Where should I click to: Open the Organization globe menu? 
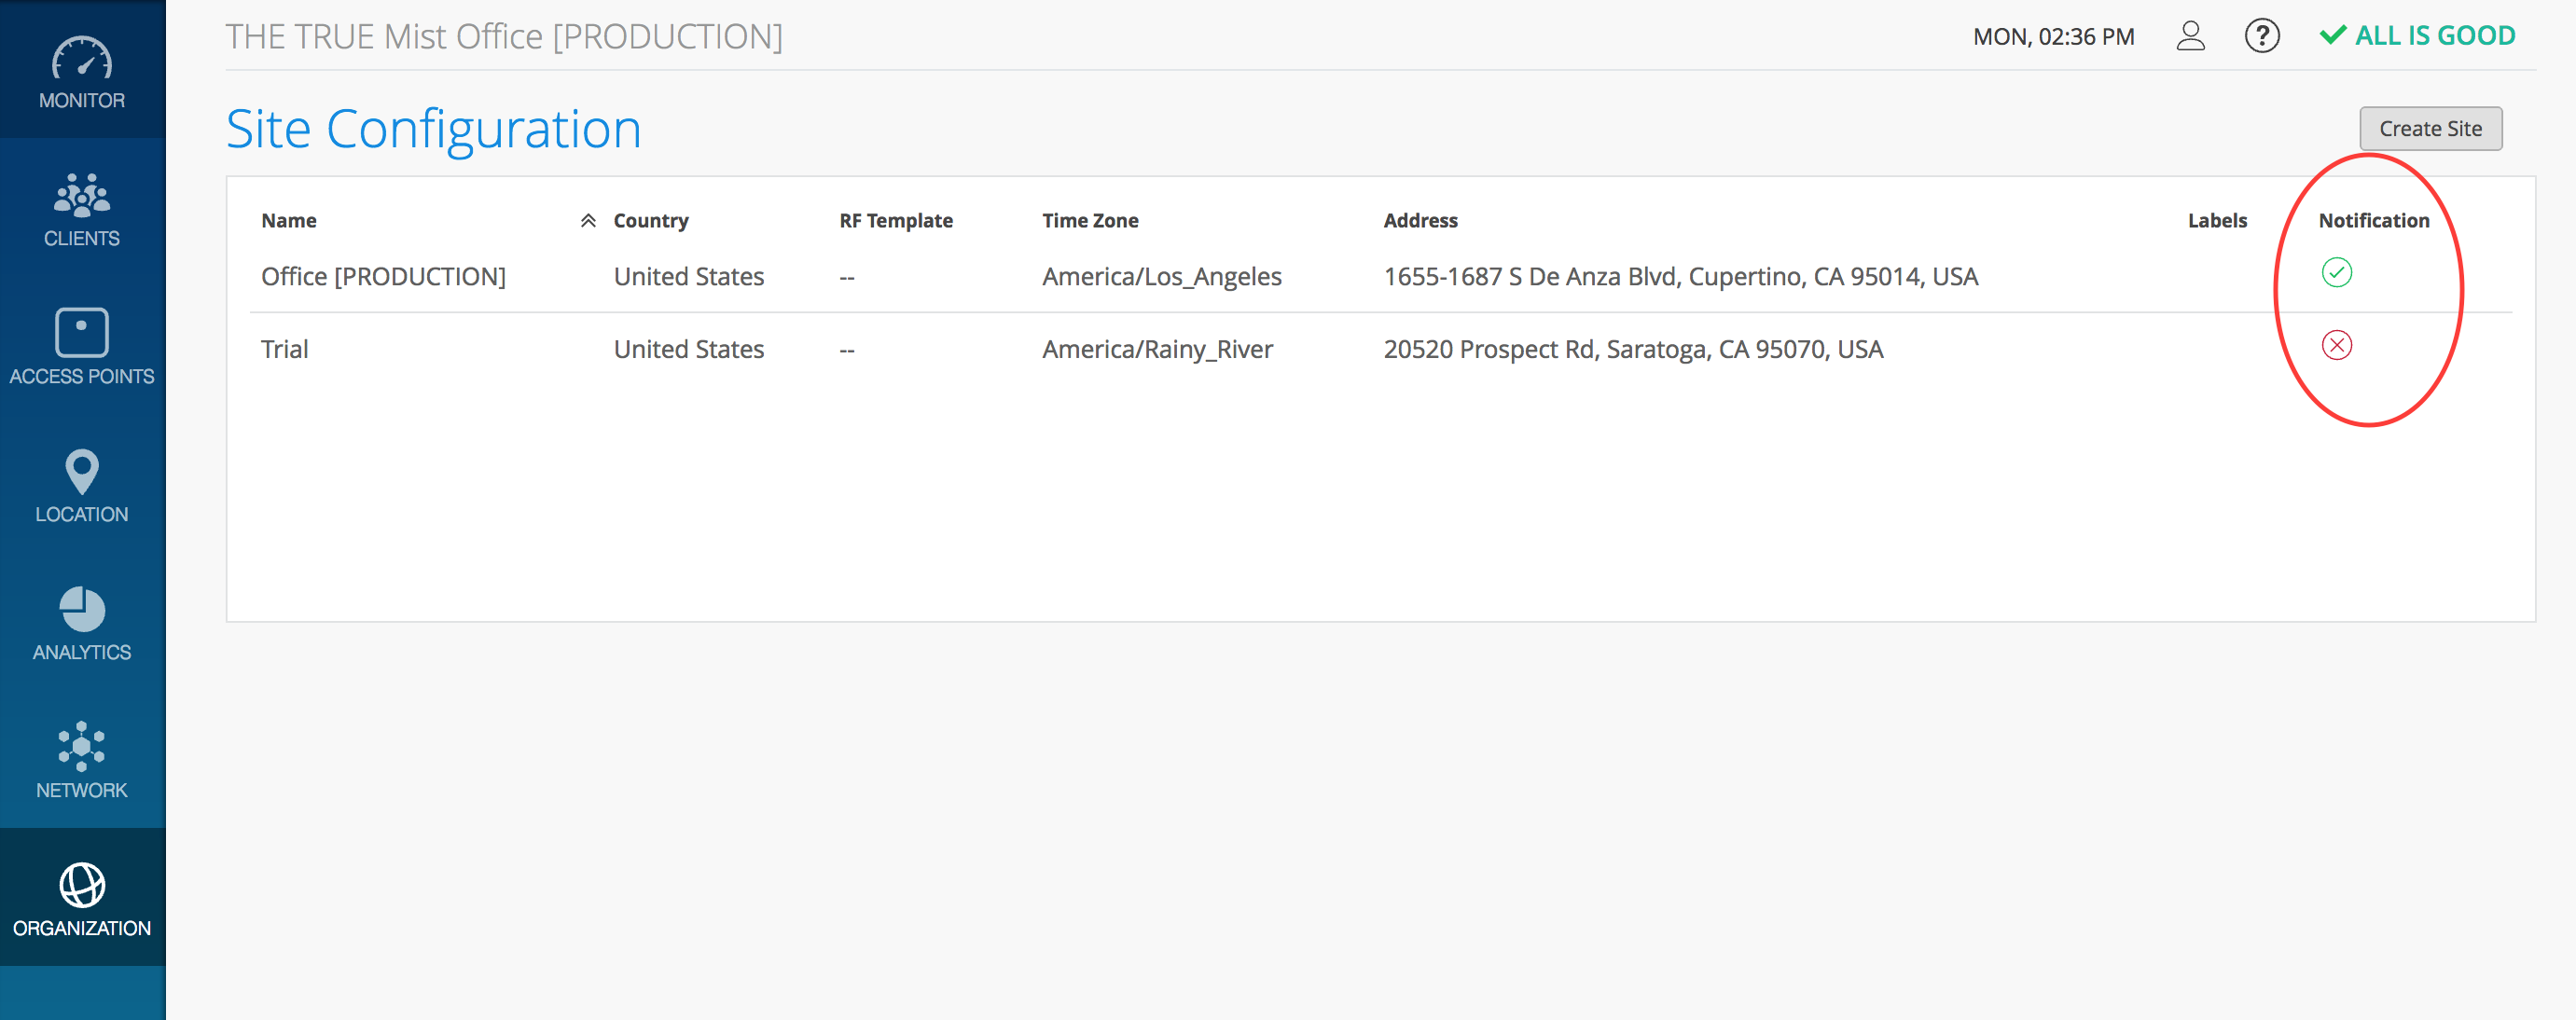coord(81,886)
